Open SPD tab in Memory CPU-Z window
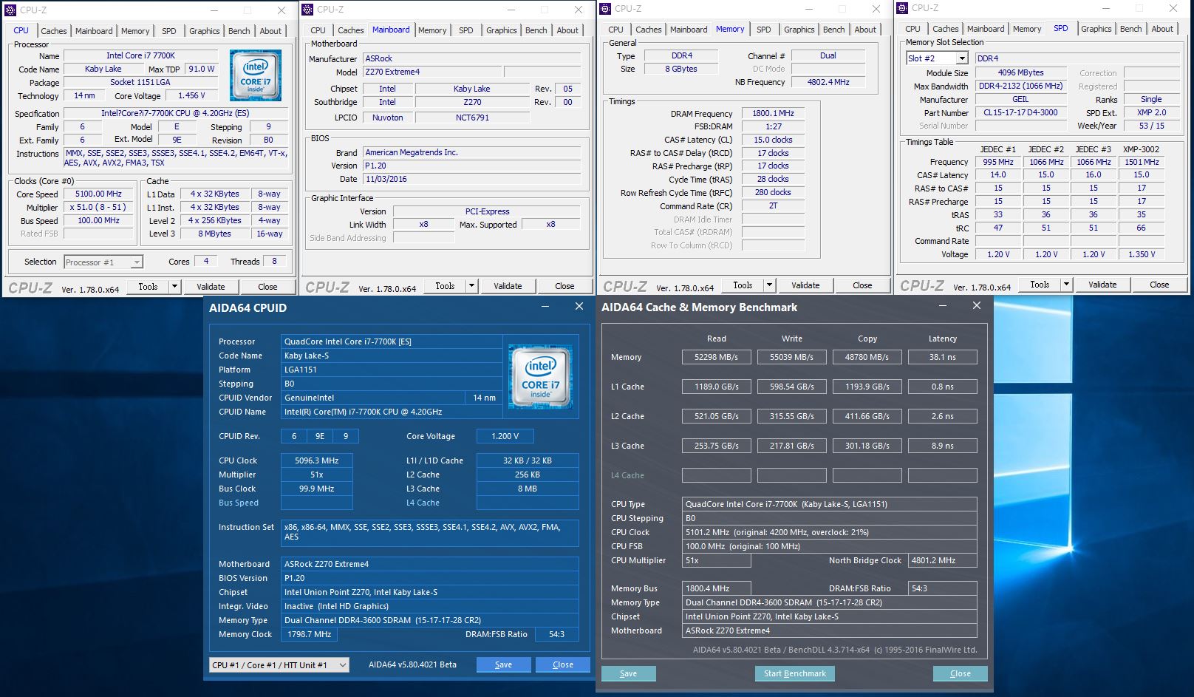The image size is (1194, 697). (x=764, y=30)
